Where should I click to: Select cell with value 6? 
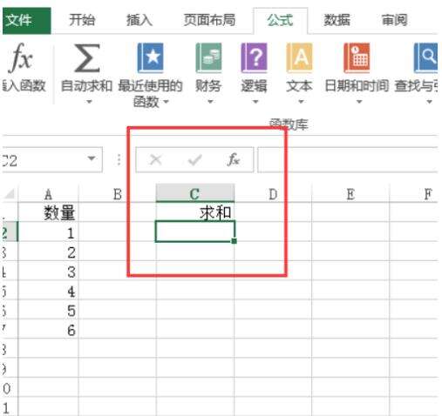click(48, 329)
